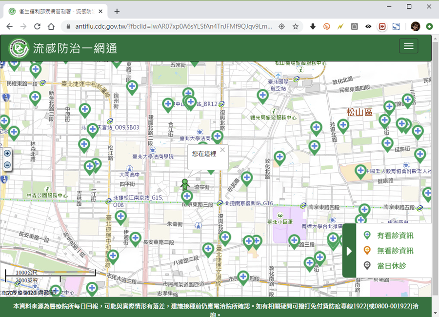Image resolution: width=439 pixels, height=317 pixels.
Task: Zoom out of the map
Action: 7,165
